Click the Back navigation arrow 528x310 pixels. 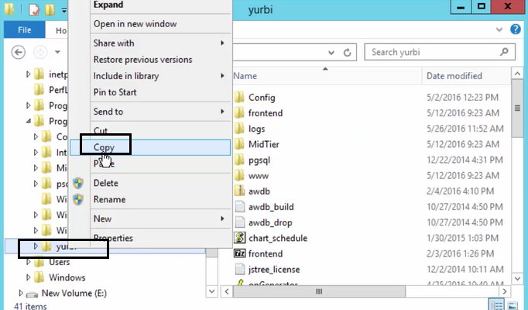[19, 52]
